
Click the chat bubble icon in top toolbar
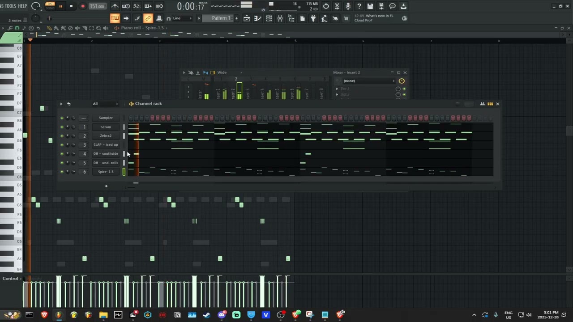click(x=392, y=6)
